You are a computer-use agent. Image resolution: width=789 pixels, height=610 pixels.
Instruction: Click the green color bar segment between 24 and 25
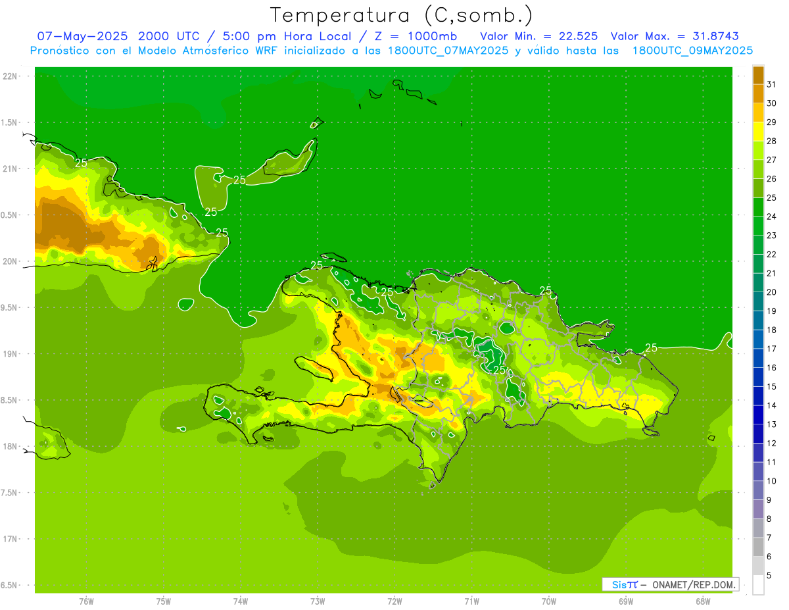click(x=758, y=207)
